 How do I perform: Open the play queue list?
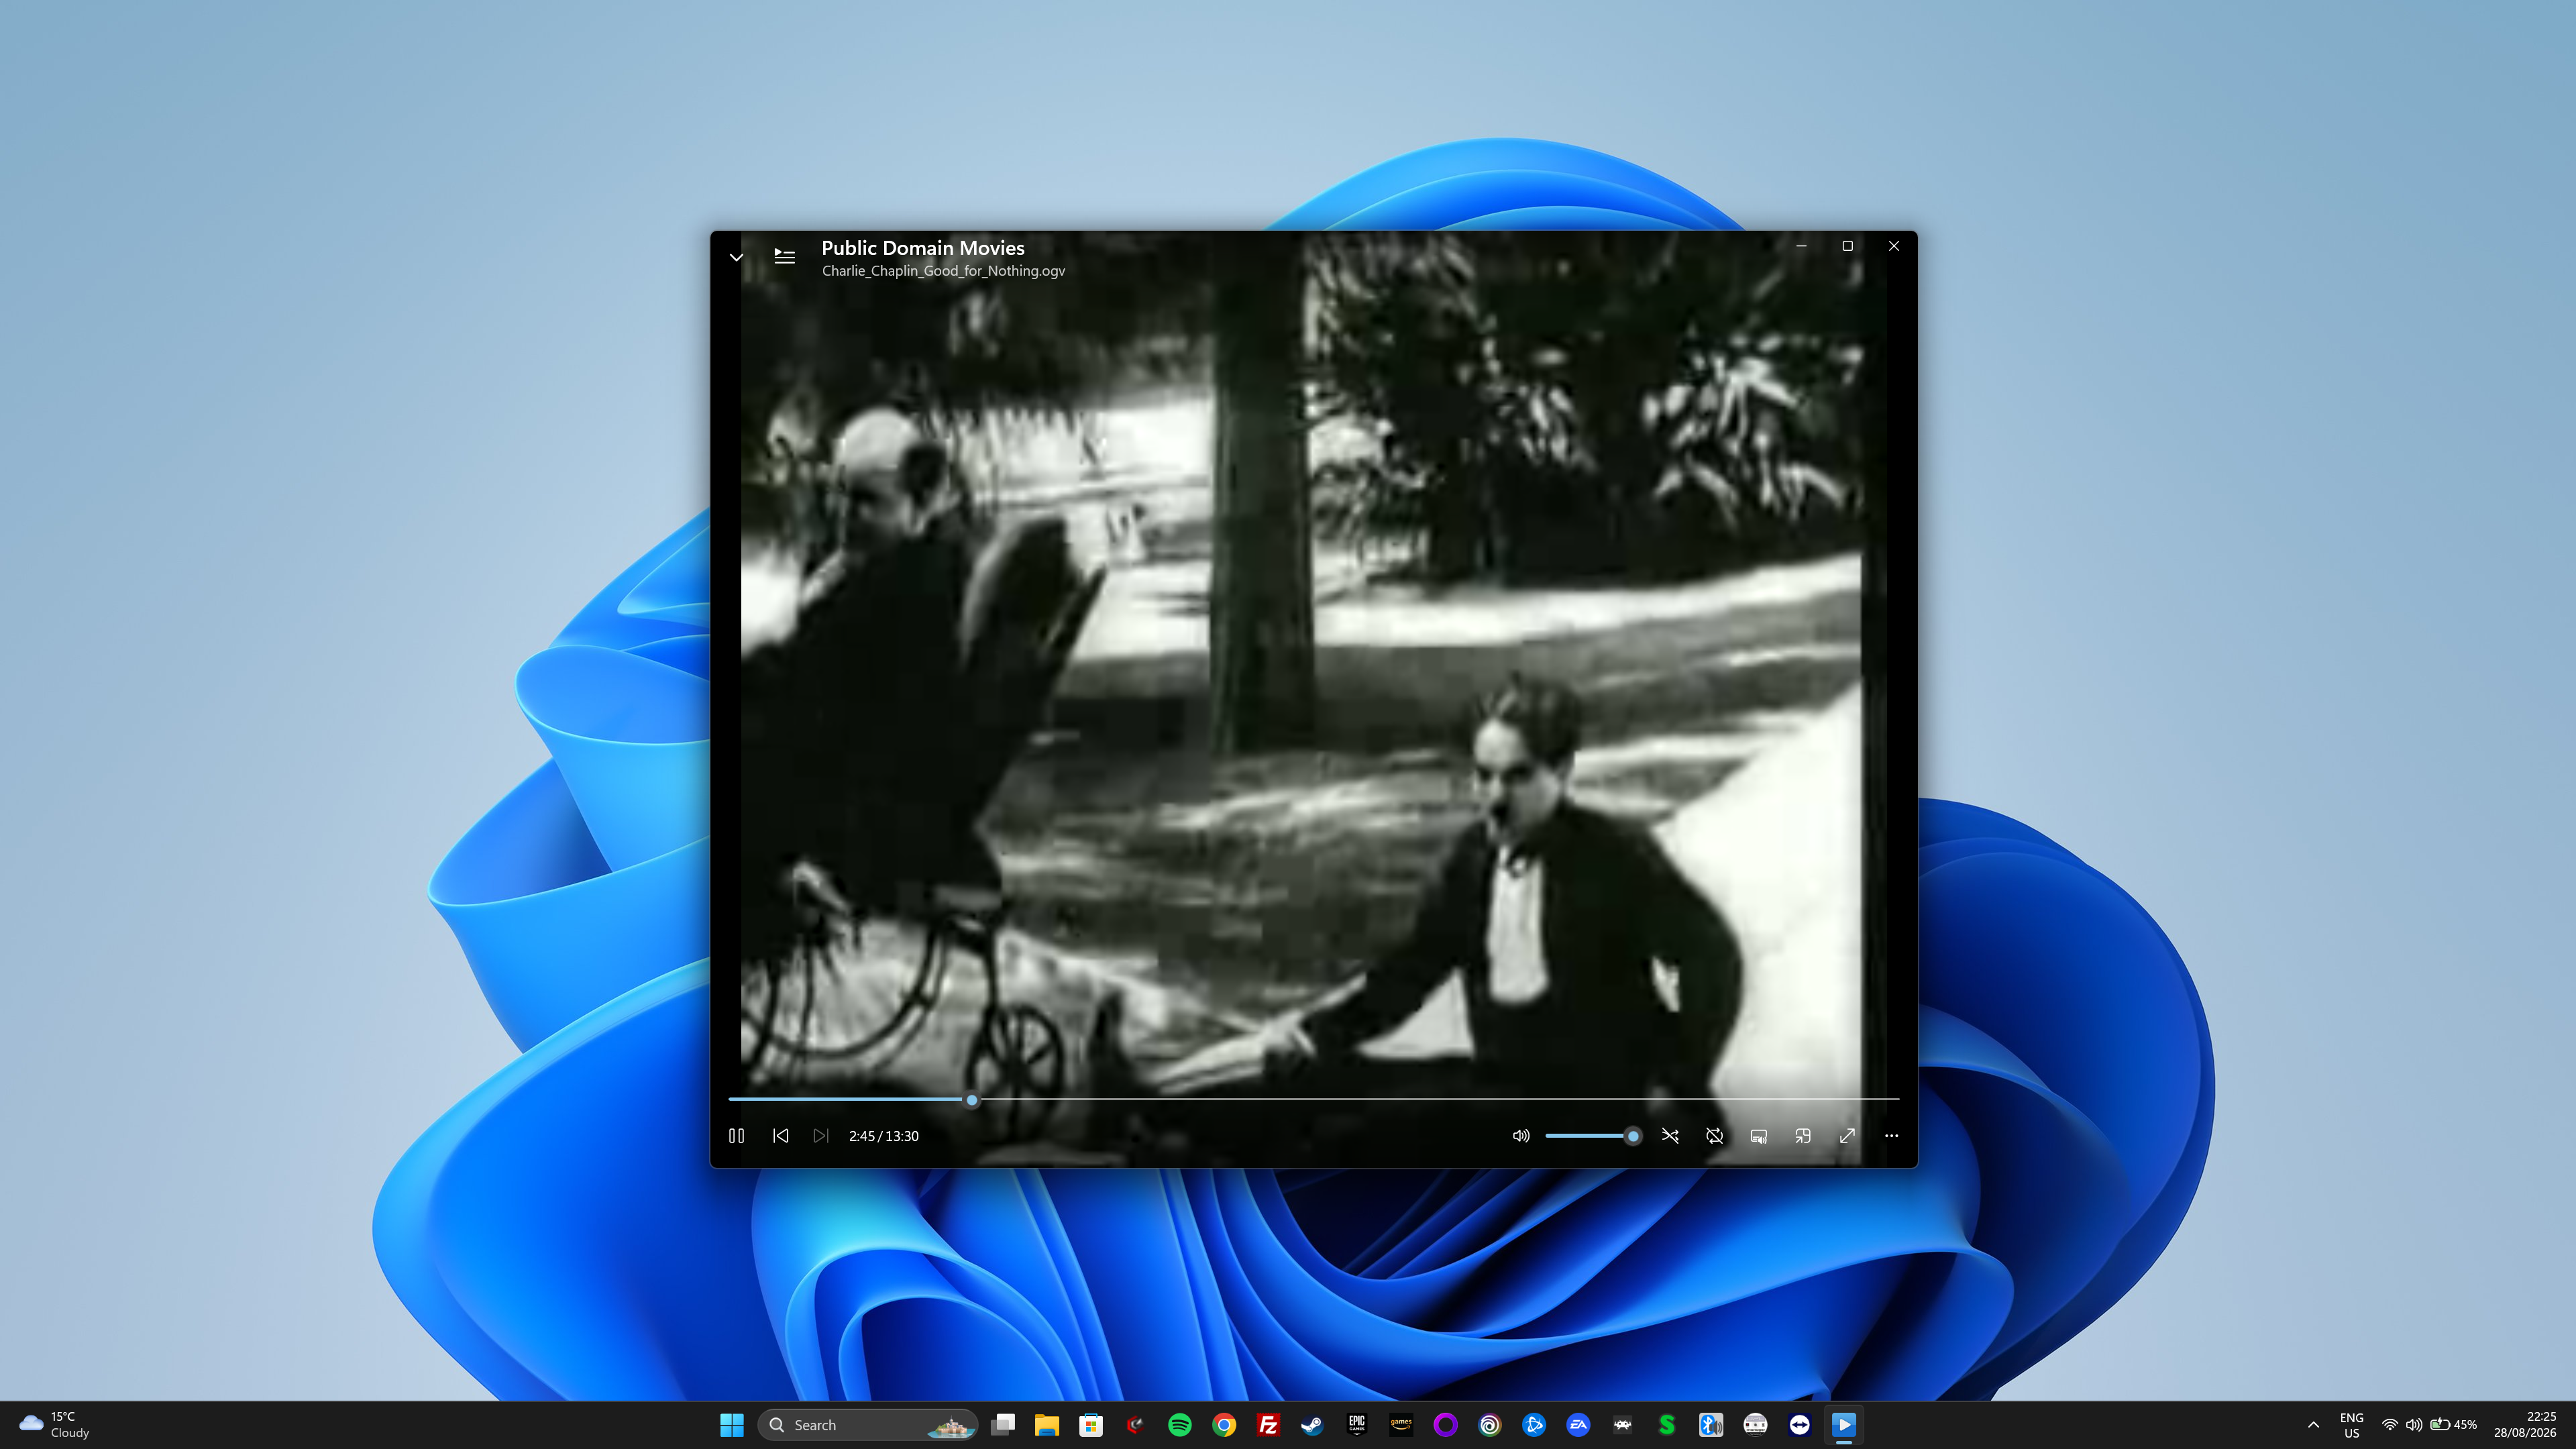785,257
